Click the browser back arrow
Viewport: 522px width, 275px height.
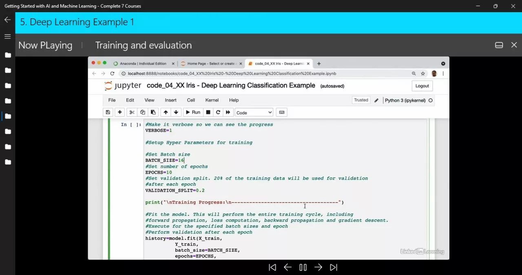[94, 74]
